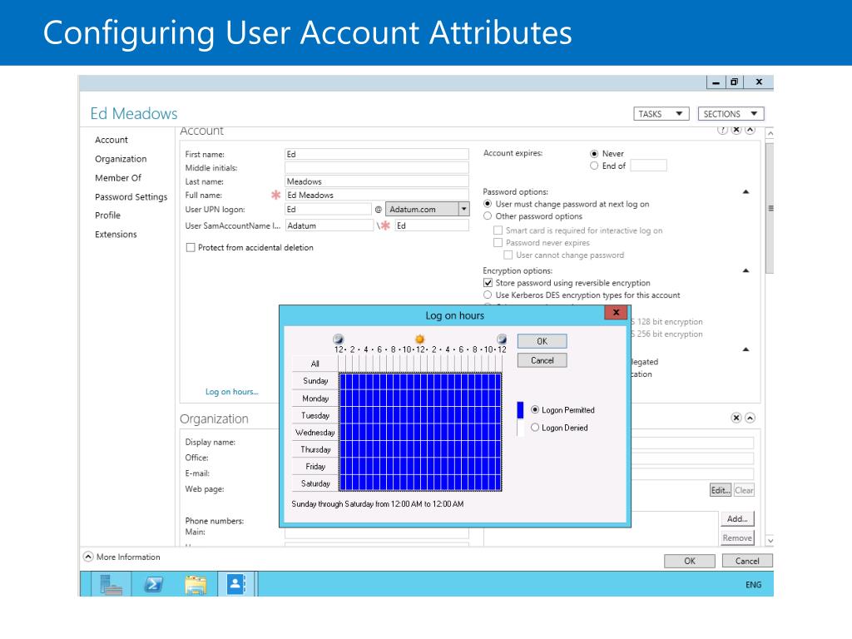Screen dimensions: 852x639
Task: Check Smart card is required option
Action: (x=498, y=230)
